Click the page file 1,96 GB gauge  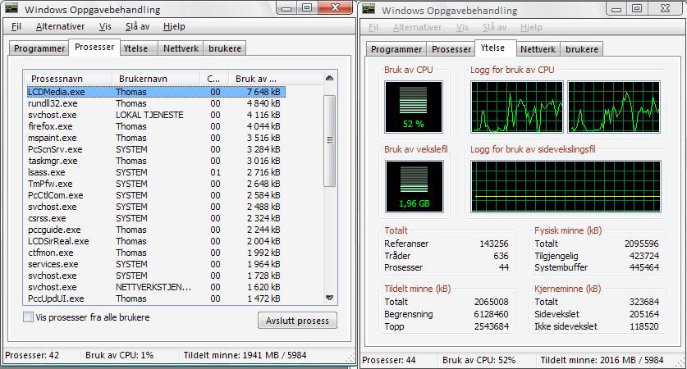[414, 186]
